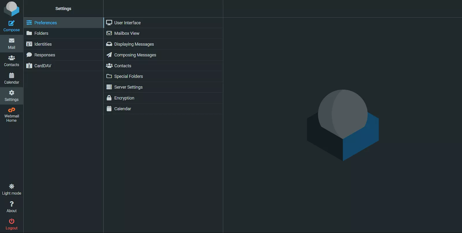Click the Logout power icon
462x233 pixels.
[x=12, y=221]
